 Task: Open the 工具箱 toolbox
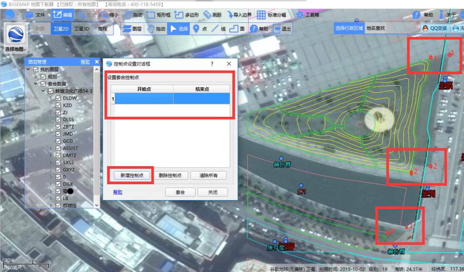(307, 14)
